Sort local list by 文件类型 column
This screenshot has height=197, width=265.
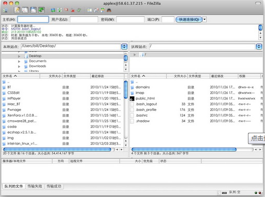(76, 76)
